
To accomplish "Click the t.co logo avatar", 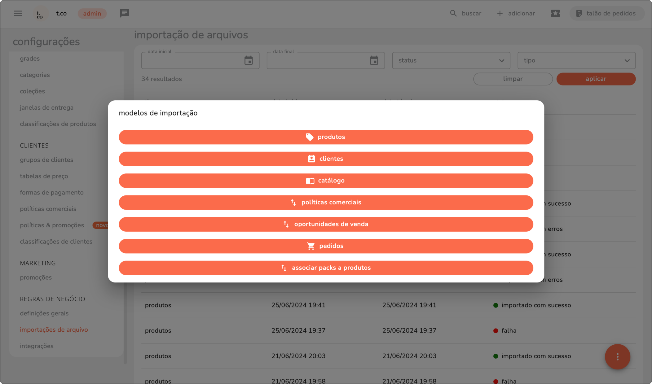I will 40,14.
